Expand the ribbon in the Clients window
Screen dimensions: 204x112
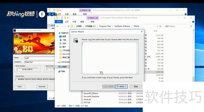(190, 22)
